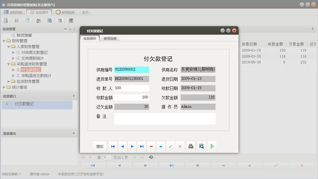Open the 使用指南 tab in the dialog
The image size is (318, 179).
110,38
